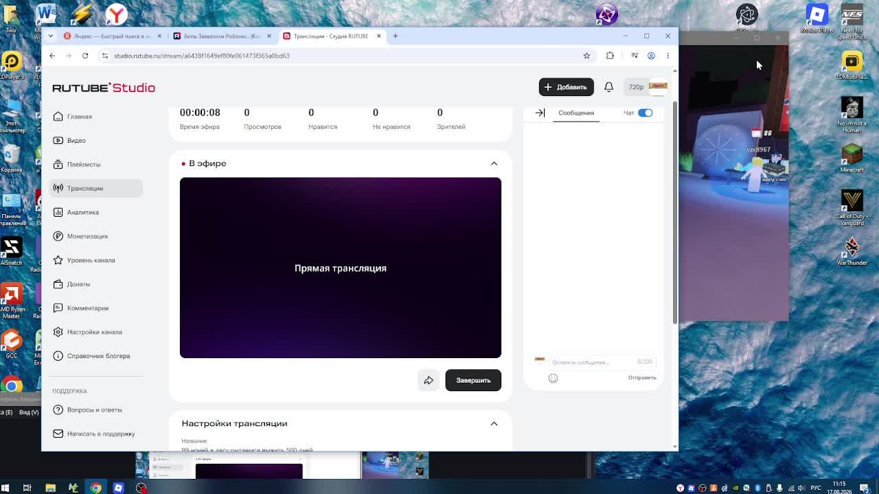Open a new browser tab
This screenshot has width=879, height=494.
point(395,36)
